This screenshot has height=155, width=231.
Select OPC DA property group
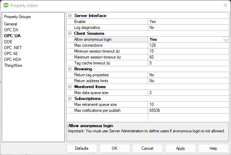pos(11,30)
